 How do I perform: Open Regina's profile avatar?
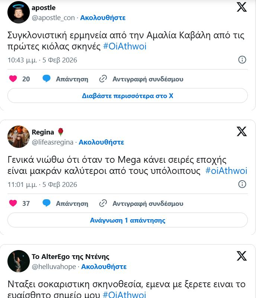[19, 137]
